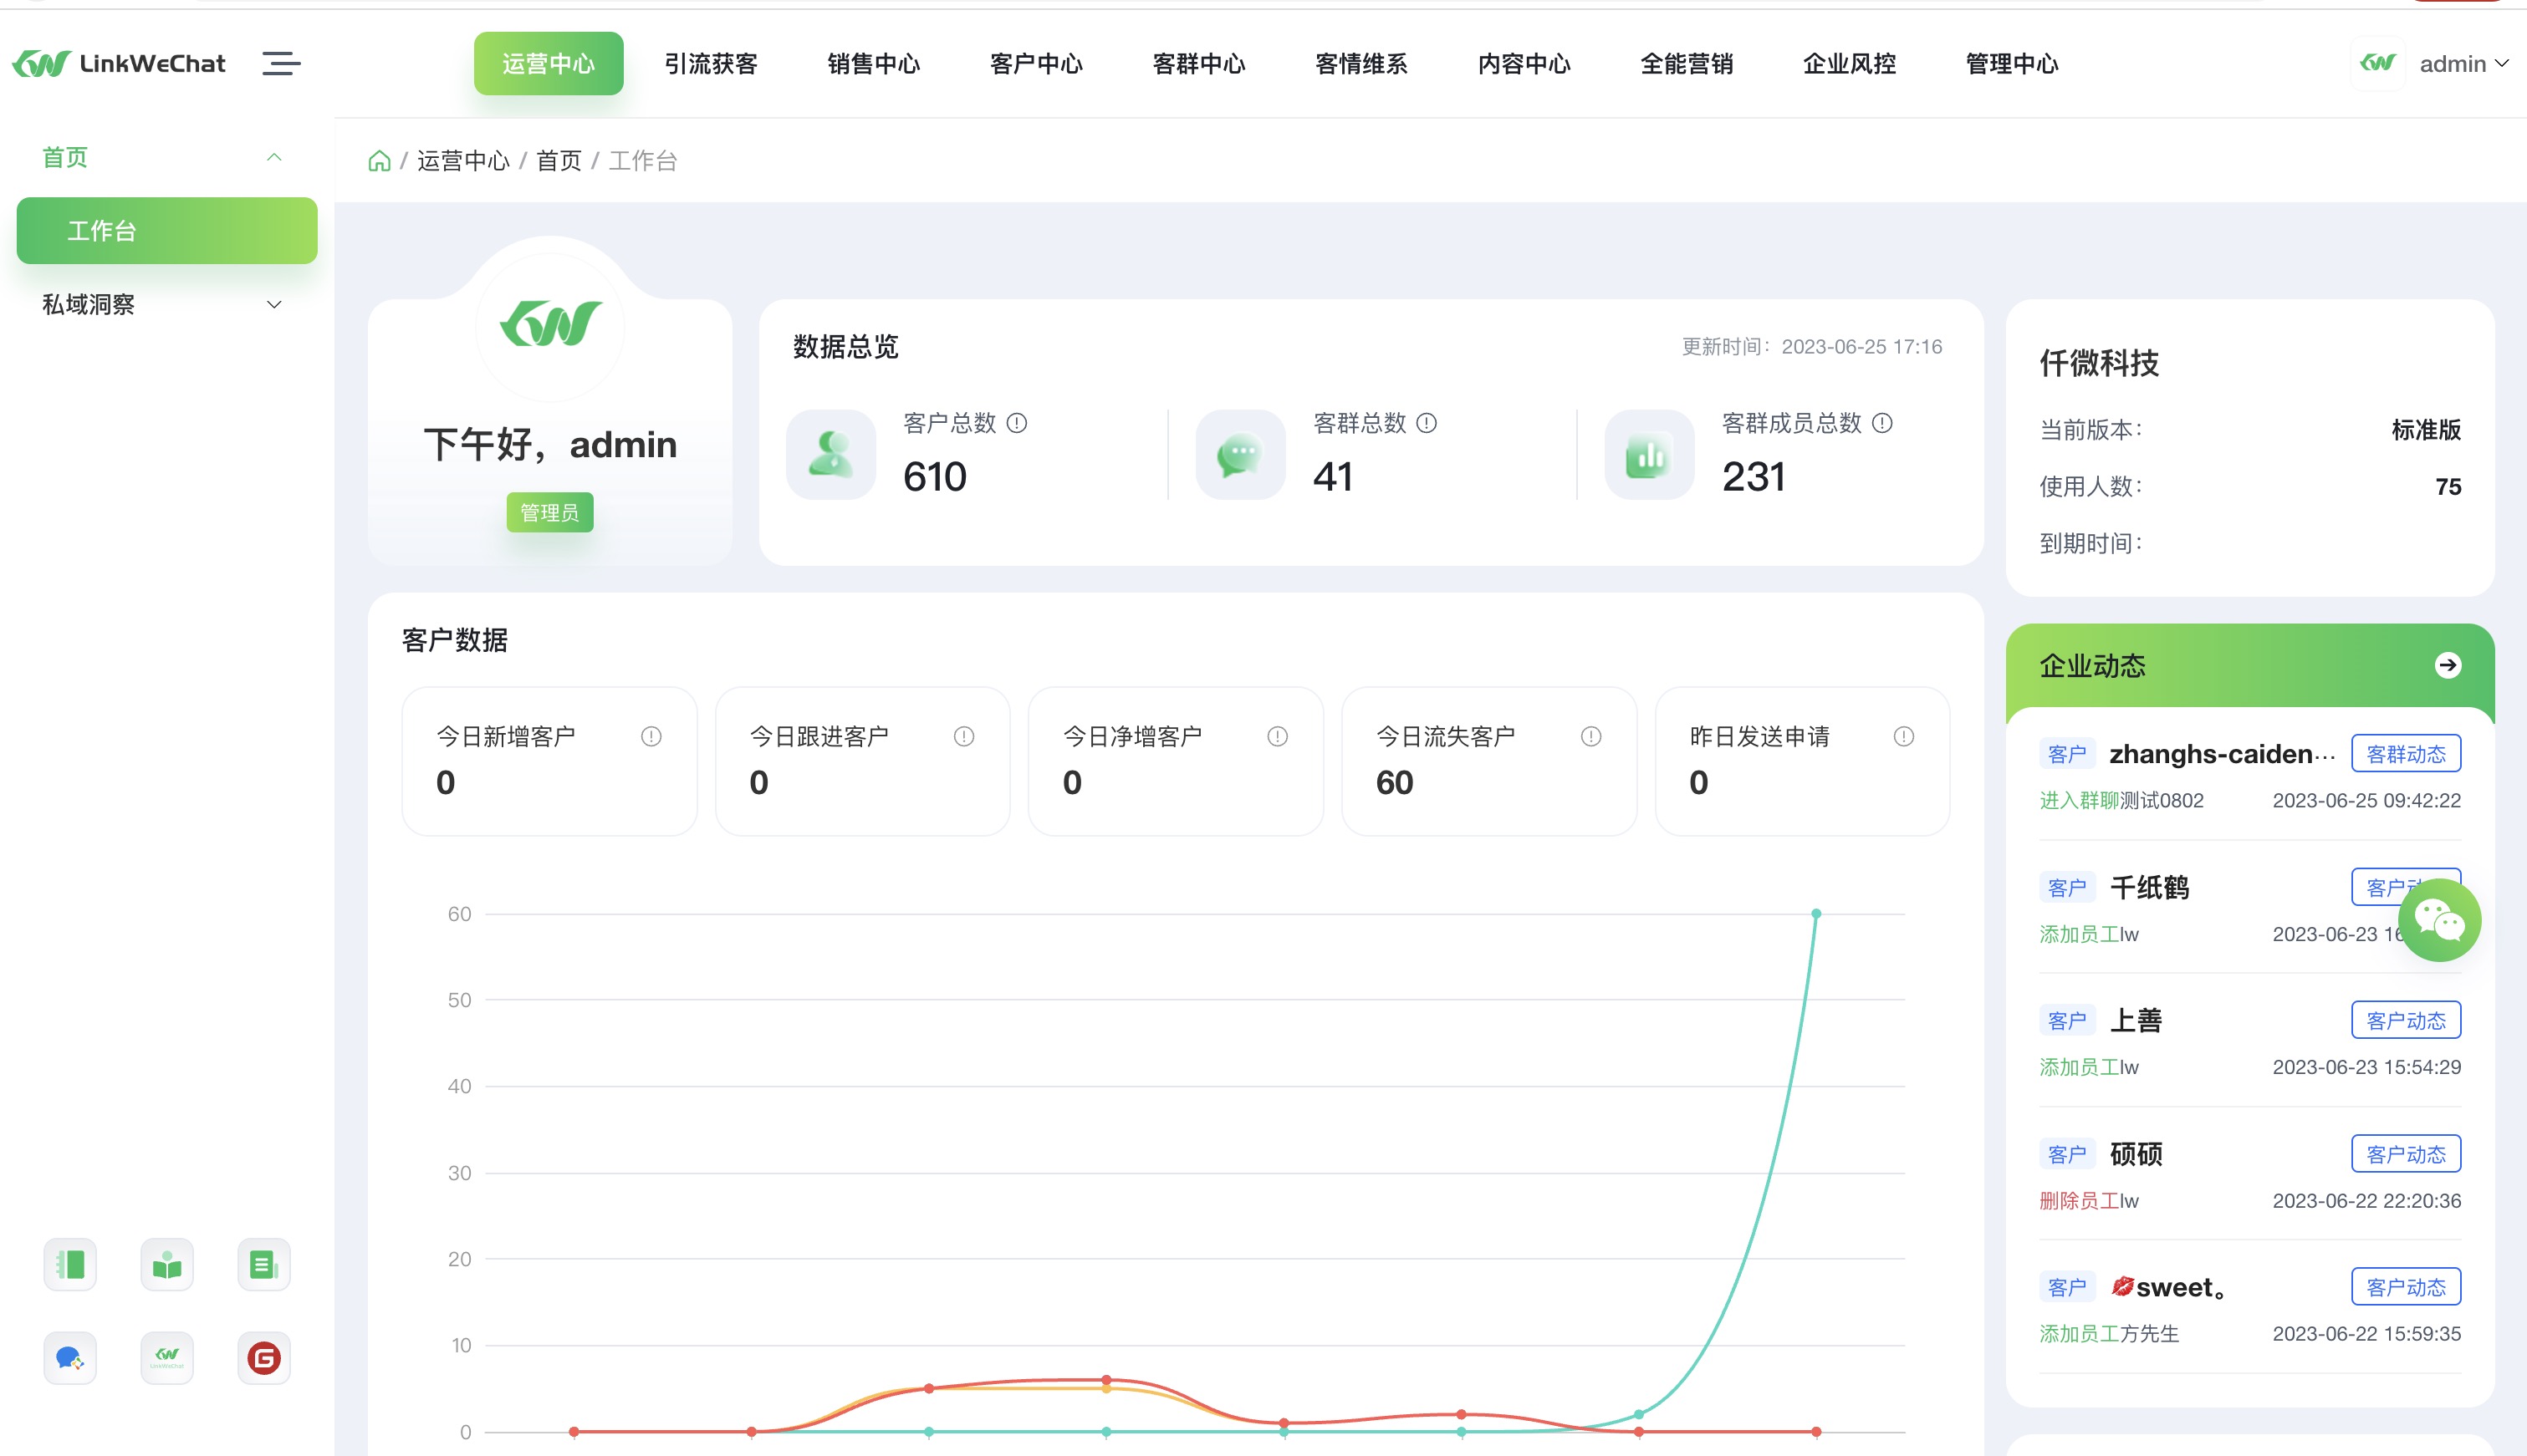Click info icon on 今日新增客户 card

point(651,736)
